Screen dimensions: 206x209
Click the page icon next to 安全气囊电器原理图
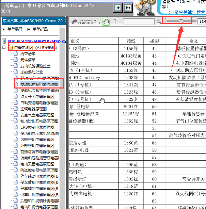pos(16,115)
